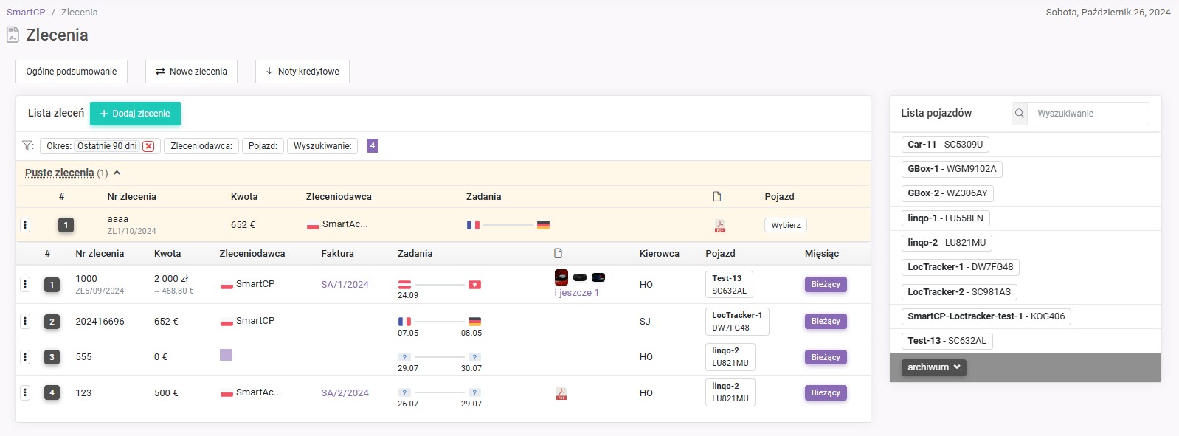Click Wybierz to pick a vehicle for aaaa
The height and width of the screenshot is (436, 1179).
click(786, 225)
